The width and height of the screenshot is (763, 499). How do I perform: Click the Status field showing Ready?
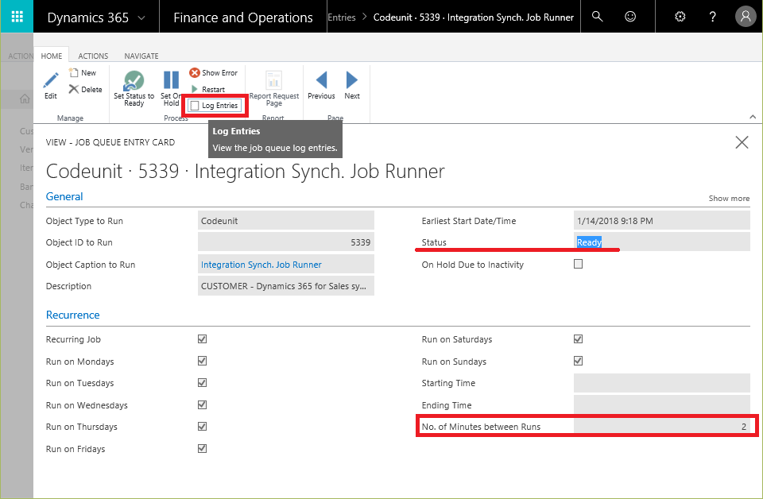662,242
